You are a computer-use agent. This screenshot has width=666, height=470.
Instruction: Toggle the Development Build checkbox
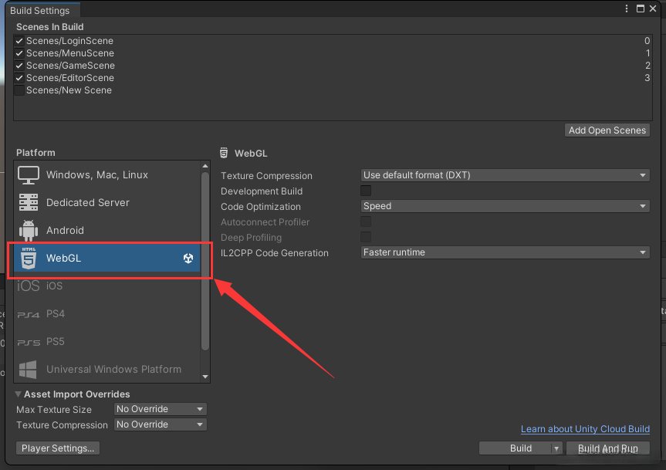point(366,191)
